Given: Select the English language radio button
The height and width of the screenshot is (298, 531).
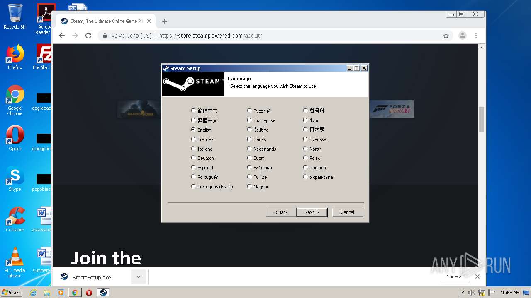Looking at the screenshot, I should point(193,130).
